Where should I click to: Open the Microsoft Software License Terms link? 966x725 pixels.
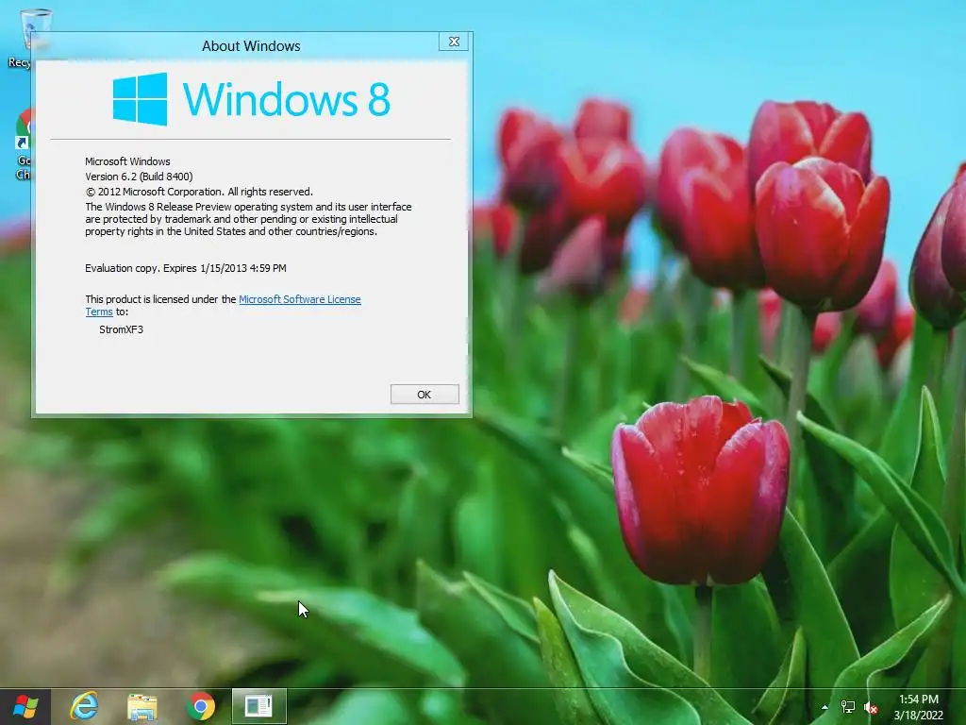click(299, 299)
